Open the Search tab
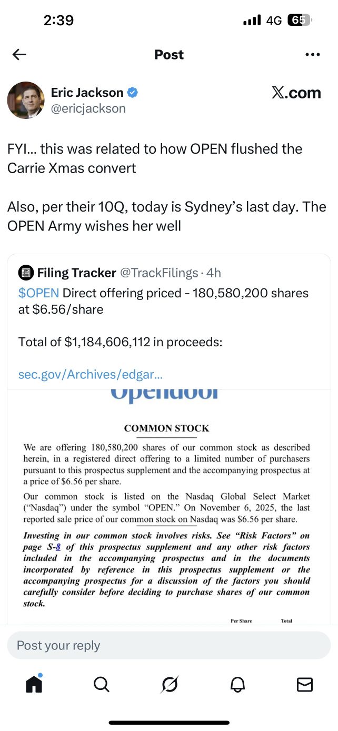Viewport: 338px width, 731px height. pos(101,684)
